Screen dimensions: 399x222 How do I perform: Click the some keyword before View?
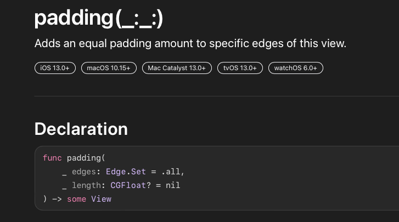coord(76,199)
